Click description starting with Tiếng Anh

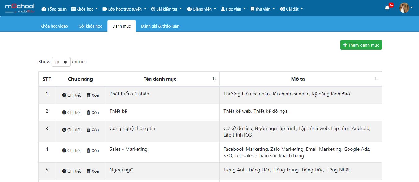click(287, 170)
